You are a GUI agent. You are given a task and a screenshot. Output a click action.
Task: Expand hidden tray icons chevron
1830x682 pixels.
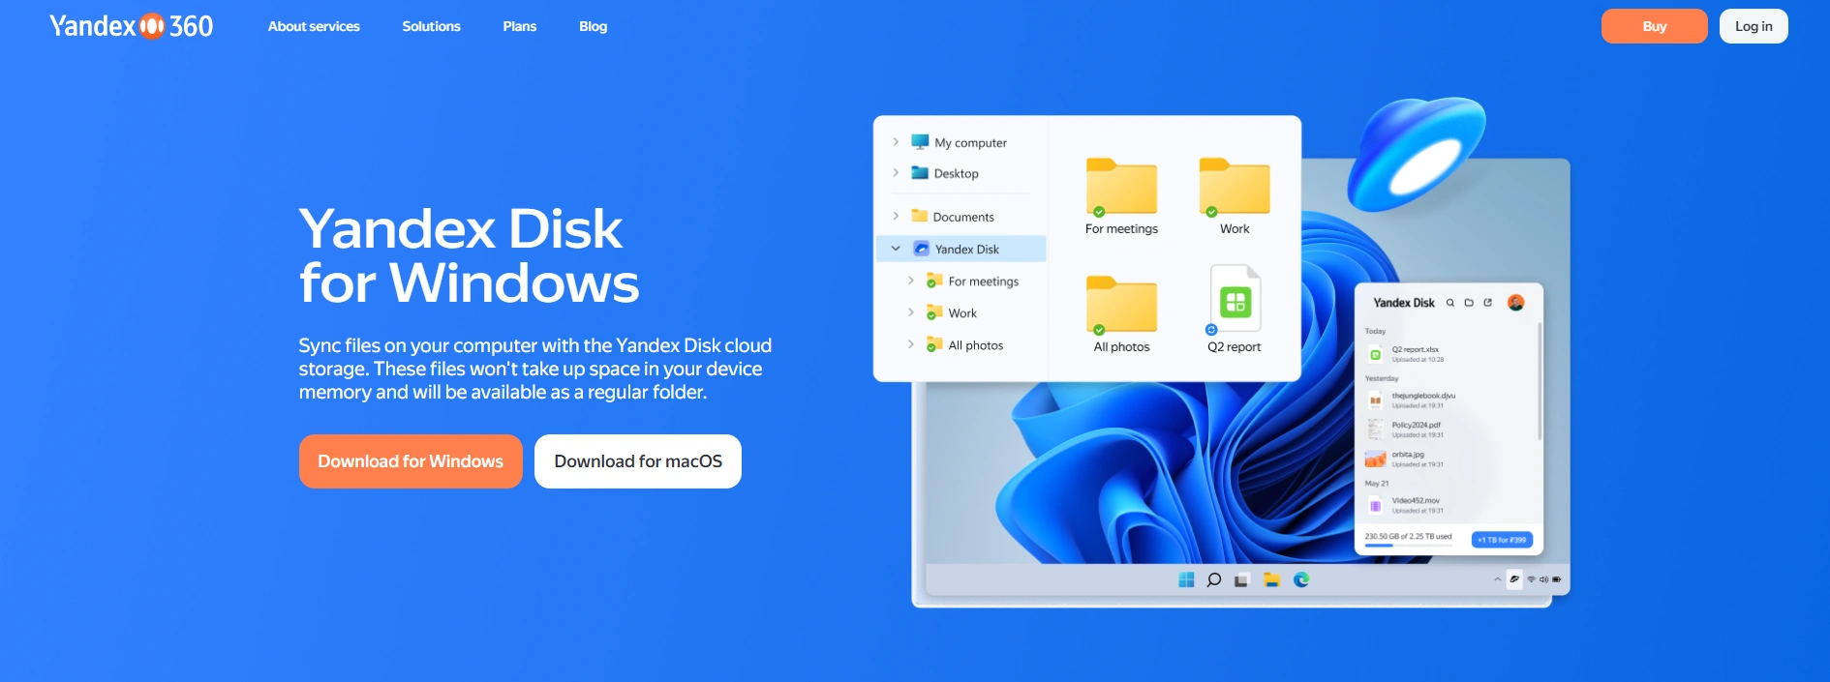[x=1498, y=579]
